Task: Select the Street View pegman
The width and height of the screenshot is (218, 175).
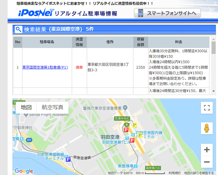Action: tap(207, 128)
